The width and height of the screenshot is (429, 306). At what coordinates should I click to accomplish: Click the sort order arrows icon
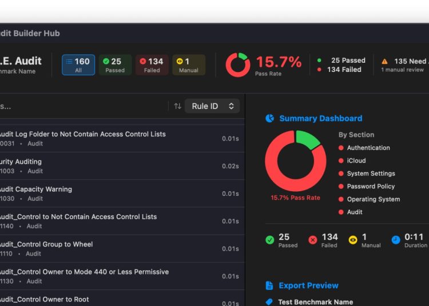pos(177,106)
